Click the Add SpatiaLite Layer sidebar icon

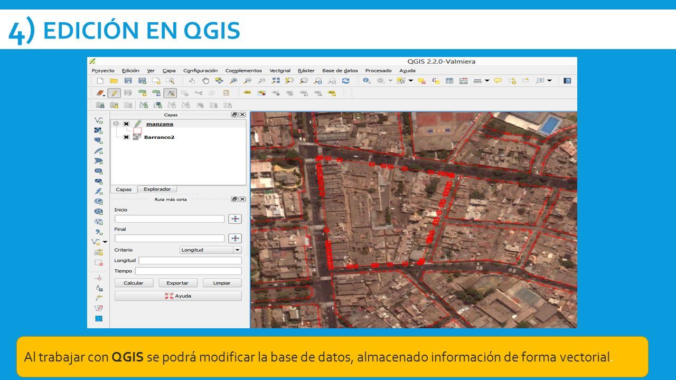click(99, 151)
